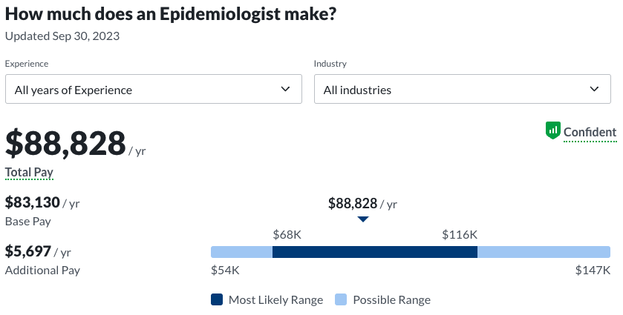This screenshot has width=623, height=315.
Task: Click the $68K range label
Action: pyautogui.click(x=287, y=234)
